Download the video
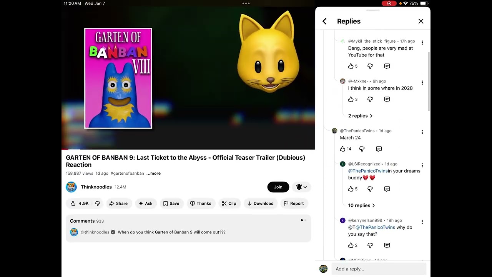 click(260, 204)
